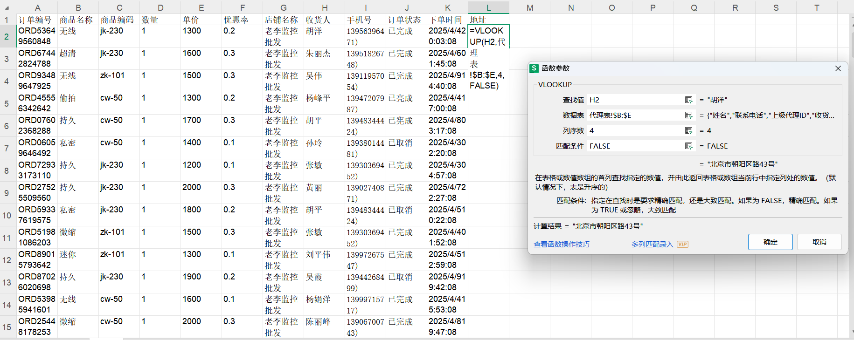The width and height of the screenshot is (854, 340).
Task: Click range selector icon for 数据表 field
Action: [688, 116]
